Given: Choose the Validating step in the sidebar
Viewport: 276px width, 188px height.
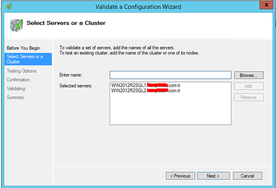Looking at the screenshot, I should point(16,89).
